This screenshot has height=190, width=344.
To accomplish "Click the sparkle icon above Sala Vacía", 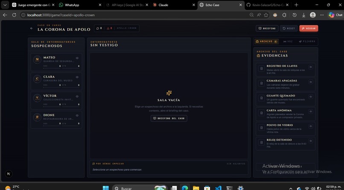I will [x=169, y=93].
